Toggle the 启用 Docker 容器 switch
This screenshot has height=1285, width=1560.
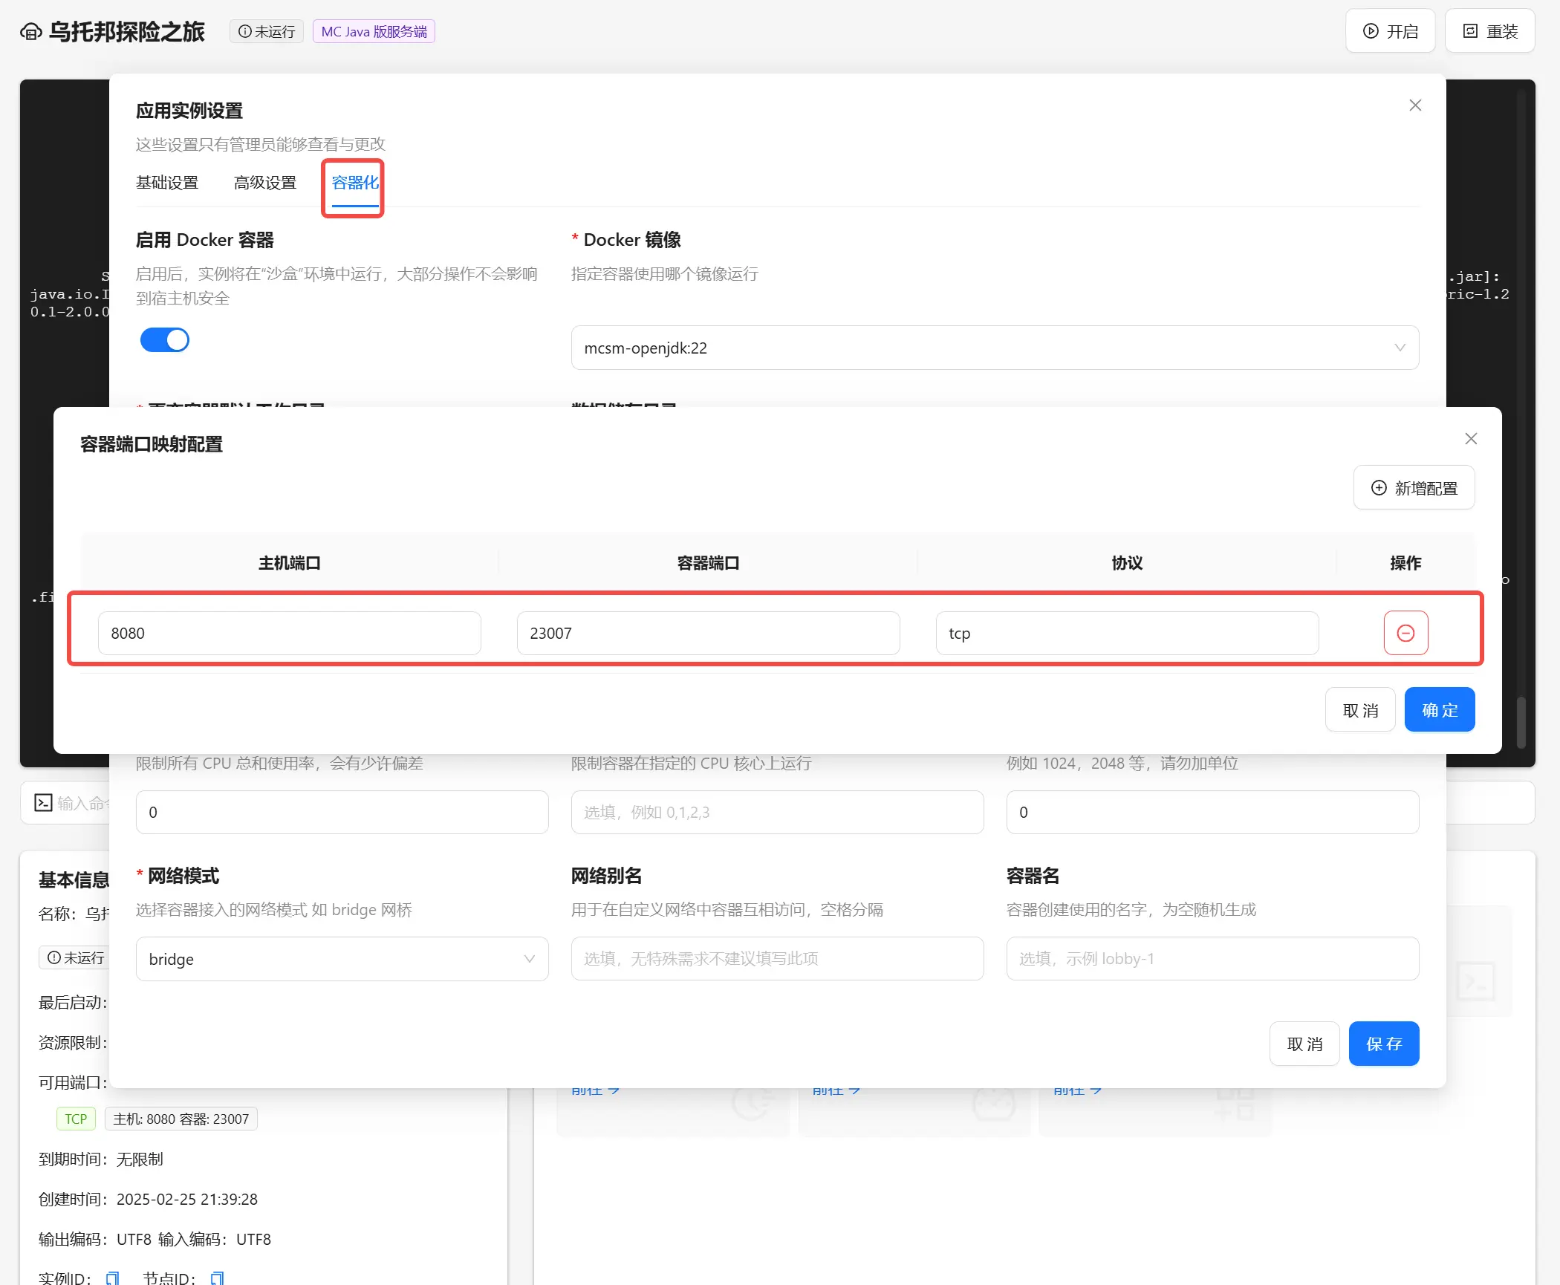165,340
